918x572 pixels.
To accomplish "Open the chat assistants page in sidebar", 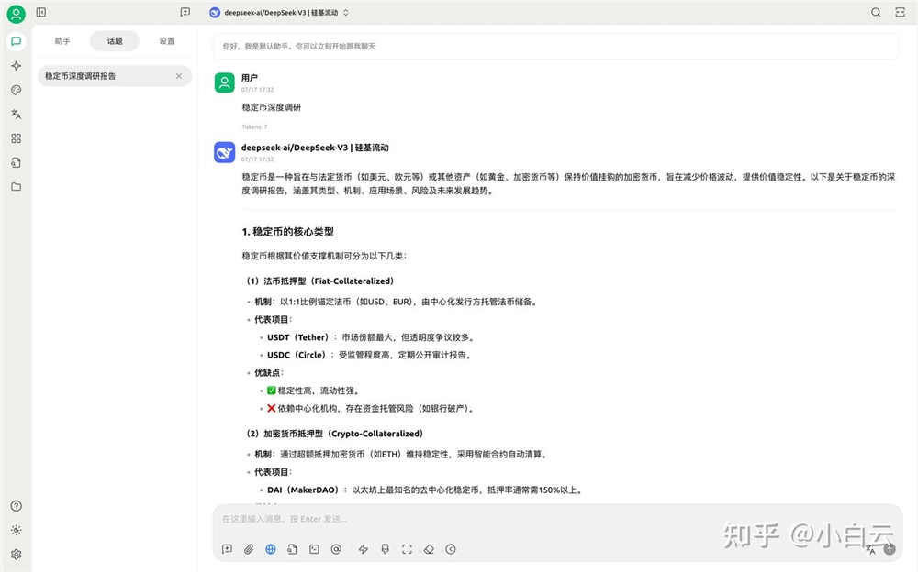I will [x=16, y=41].
